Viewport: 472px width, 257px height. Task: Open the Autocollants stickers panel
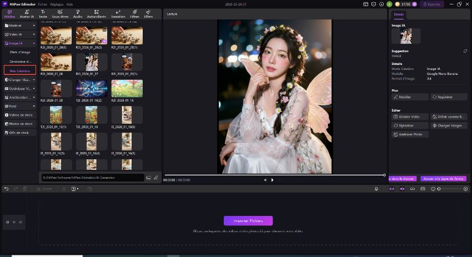[97, 14]
